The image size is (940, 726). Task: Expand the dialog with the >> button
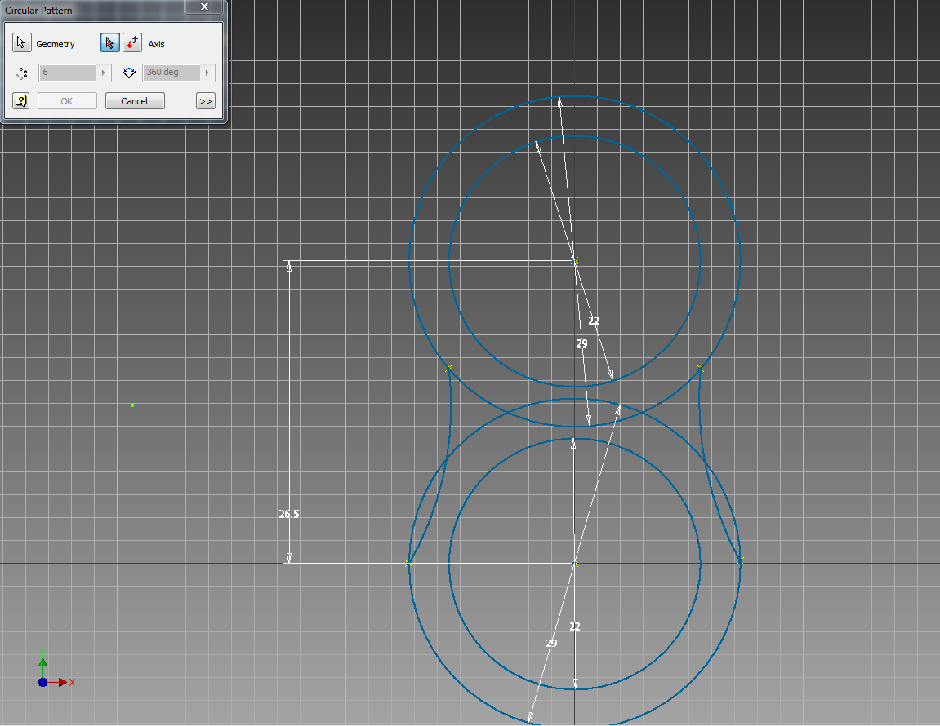205,101
